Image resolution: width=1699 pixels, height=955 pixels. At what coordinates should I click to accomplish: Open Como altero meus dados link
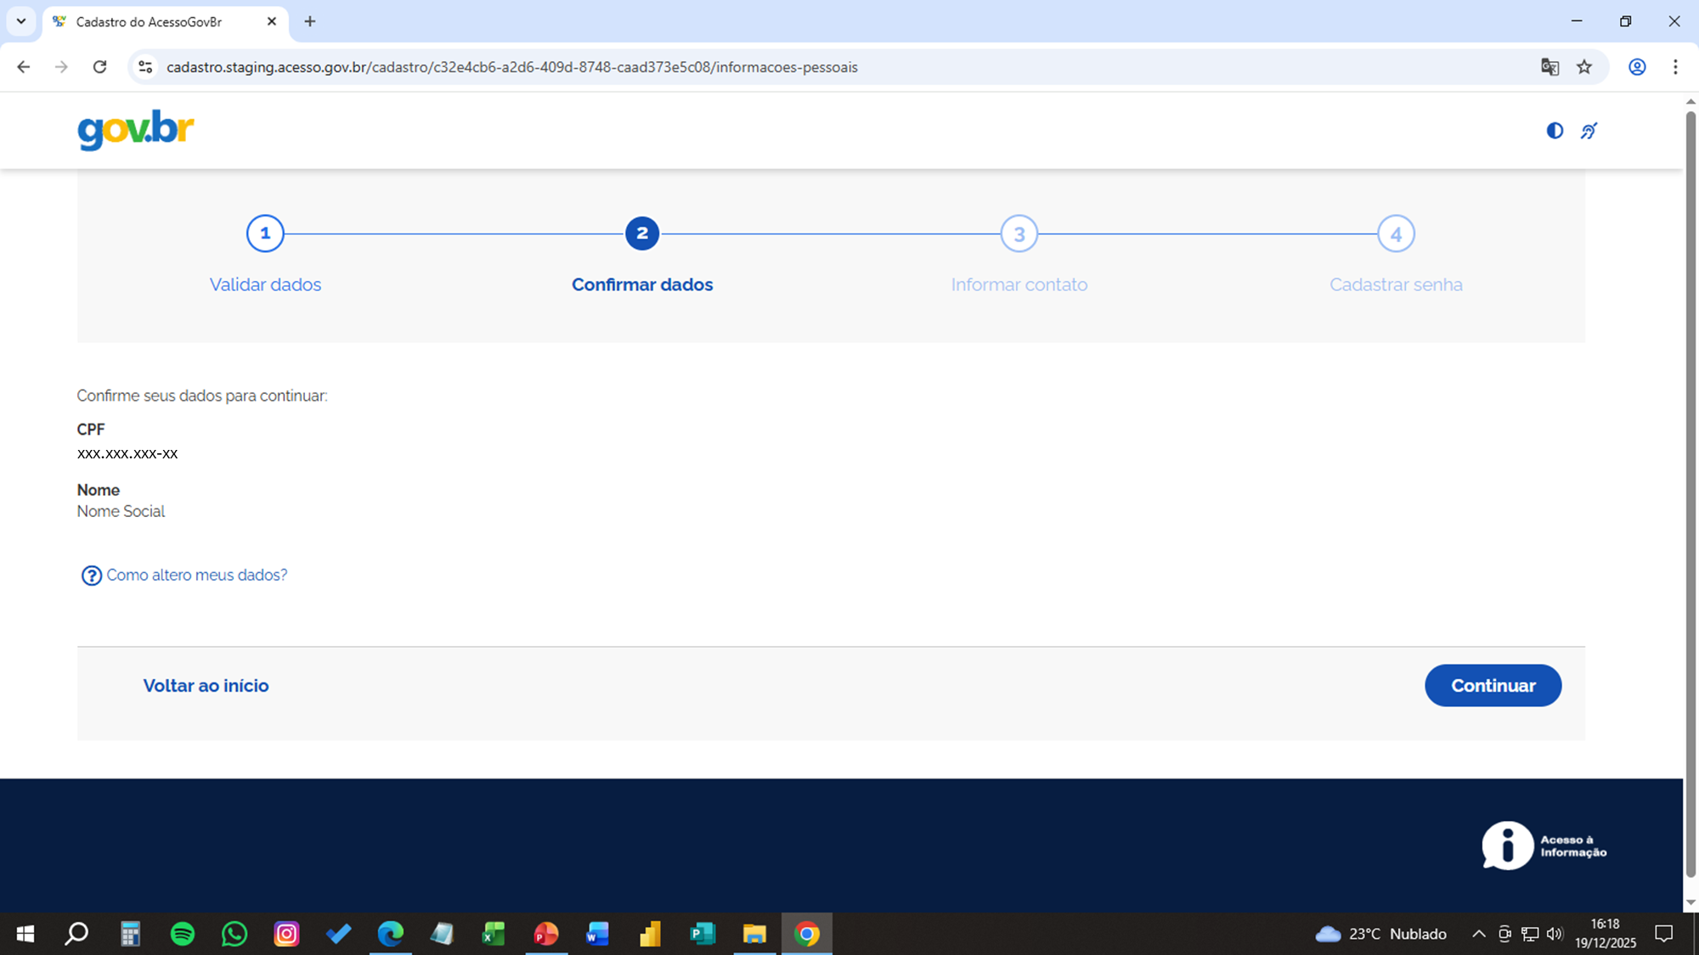pos(196,576)
